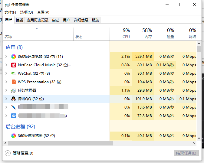
Task: Click the 360极速浏览器 icon under 后台进程
Action: point(14,136)
